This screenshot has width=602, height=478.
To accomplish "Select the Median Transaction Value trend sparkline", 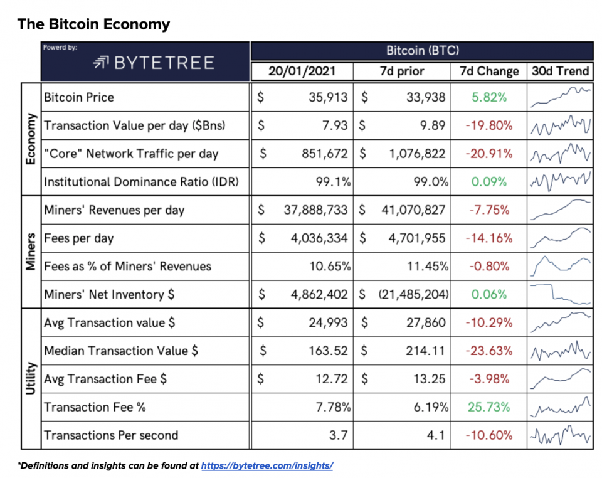I will [x=559, y=351].
